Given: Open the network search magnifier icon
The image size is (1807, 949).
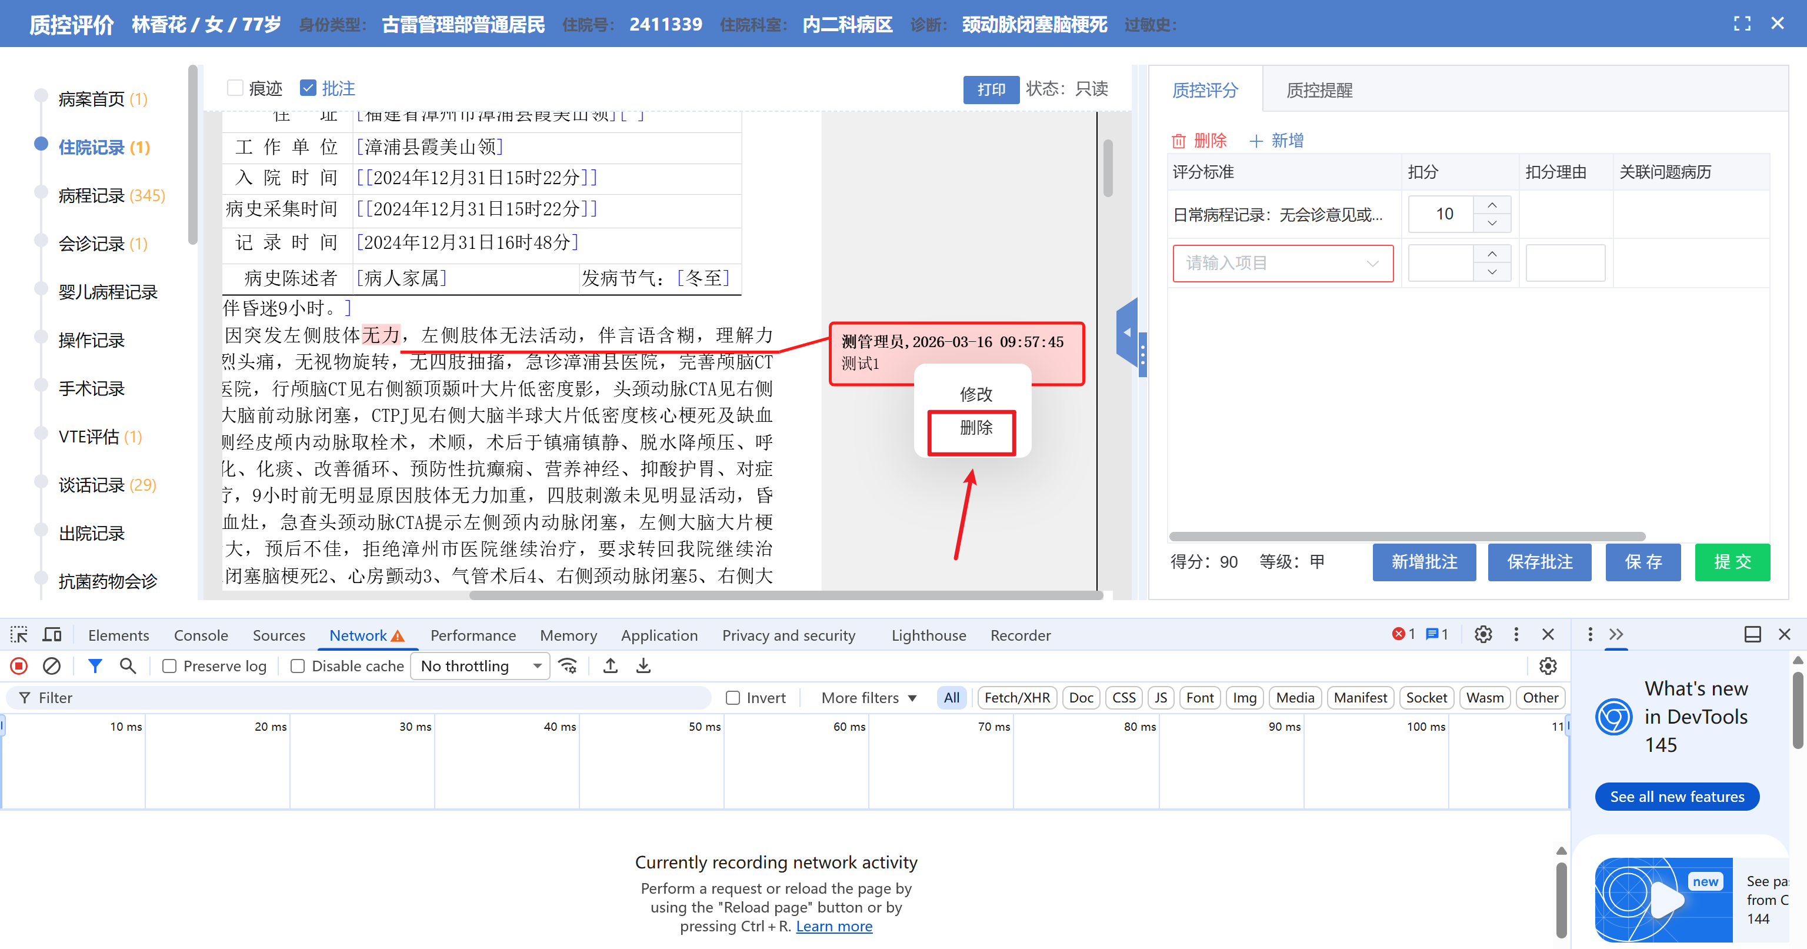Looking at the screenshot, I should [x=128, y=665].
